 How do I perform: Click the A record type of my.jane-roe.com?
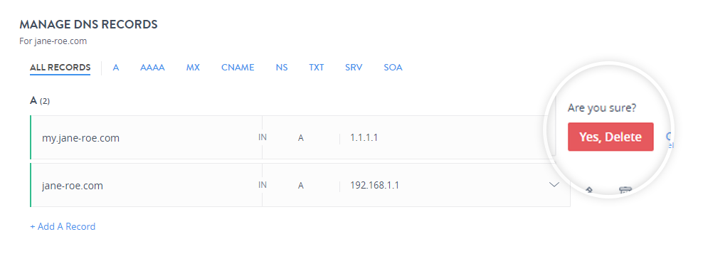point(301,138)
